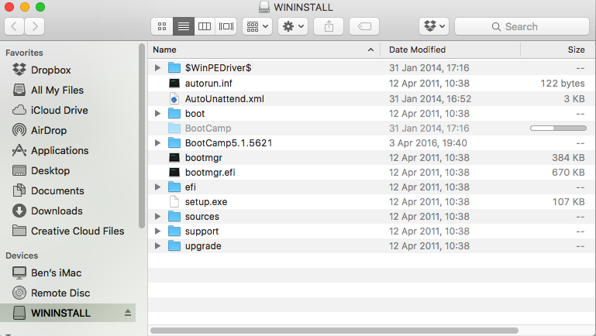Expand the $WinPEDriver$ folder
The height and width of the screenshot is (336, 596).
coord(157,67)
